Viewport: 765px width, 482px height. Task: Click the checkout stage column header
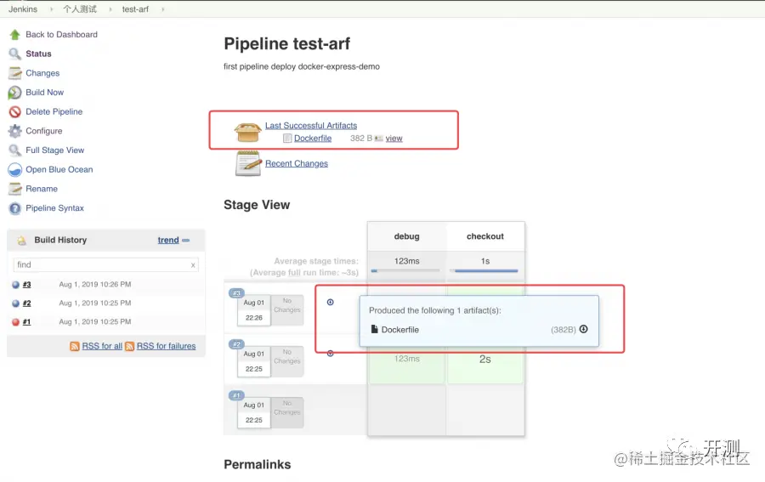point(485,236)
